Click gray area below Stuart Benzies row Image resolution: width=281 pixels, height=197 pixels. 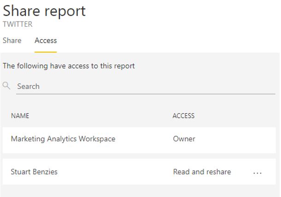click(x=138, y=191)
